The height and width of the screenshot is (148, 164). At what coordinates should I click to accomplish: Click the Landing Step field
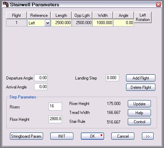[112, 78]
